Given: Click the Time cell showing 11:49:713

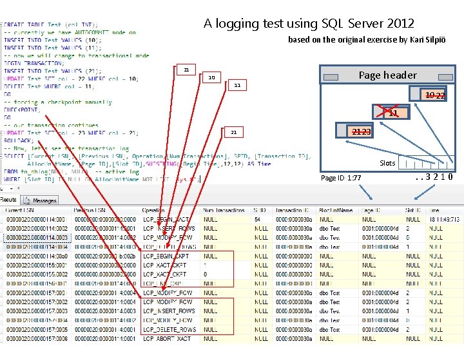Looking at the screenshot, I should (x=445, y=220).
